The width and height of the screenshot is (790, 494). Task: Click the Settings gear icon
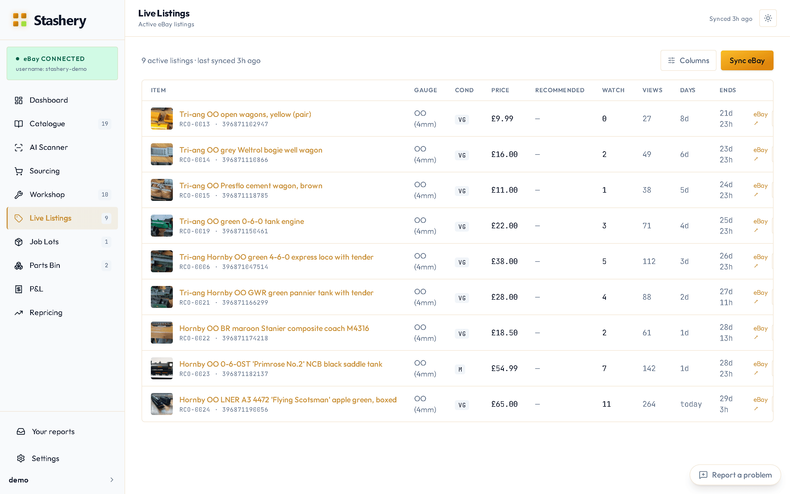[21, 458]
